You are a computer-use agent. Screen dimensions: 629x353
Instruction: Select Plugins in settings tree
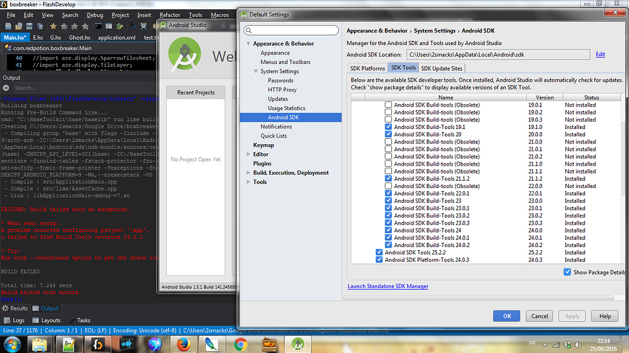click(262, 164)
